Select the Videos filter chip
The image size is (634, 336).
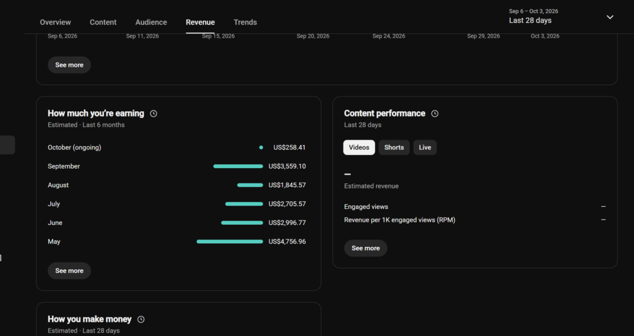pos(359,148)
